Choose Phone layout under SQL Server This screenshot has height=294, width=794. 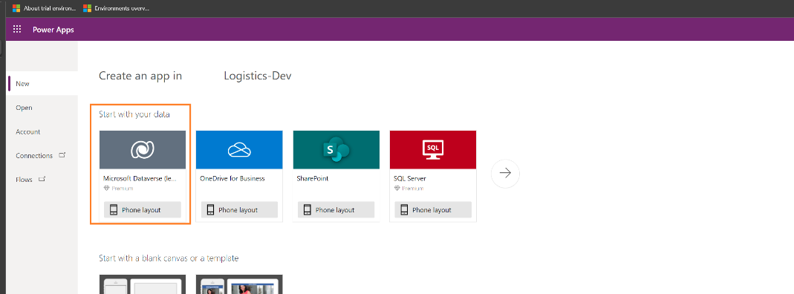point(433,210)
